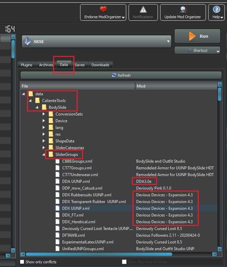Click the Run button label
The image size is (227, 267).
(x=204, y=36)
